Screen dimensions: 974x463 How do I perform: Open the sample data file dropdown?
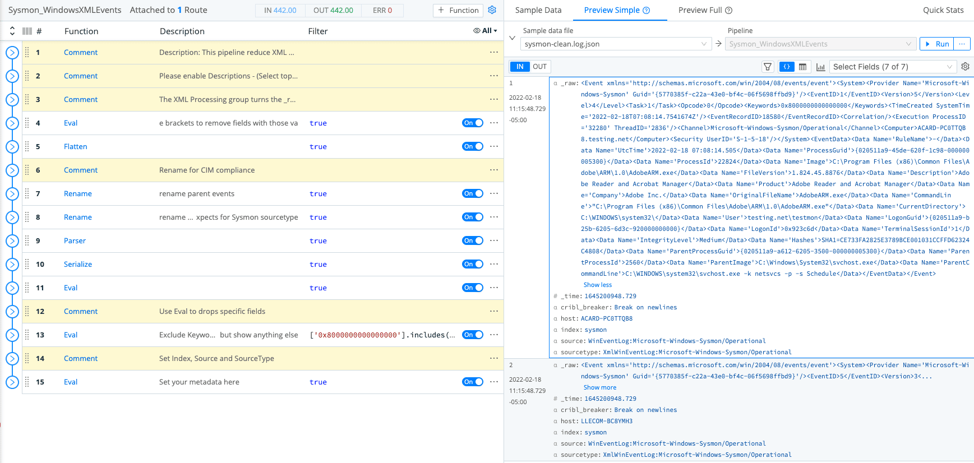[x=616, y=44]
